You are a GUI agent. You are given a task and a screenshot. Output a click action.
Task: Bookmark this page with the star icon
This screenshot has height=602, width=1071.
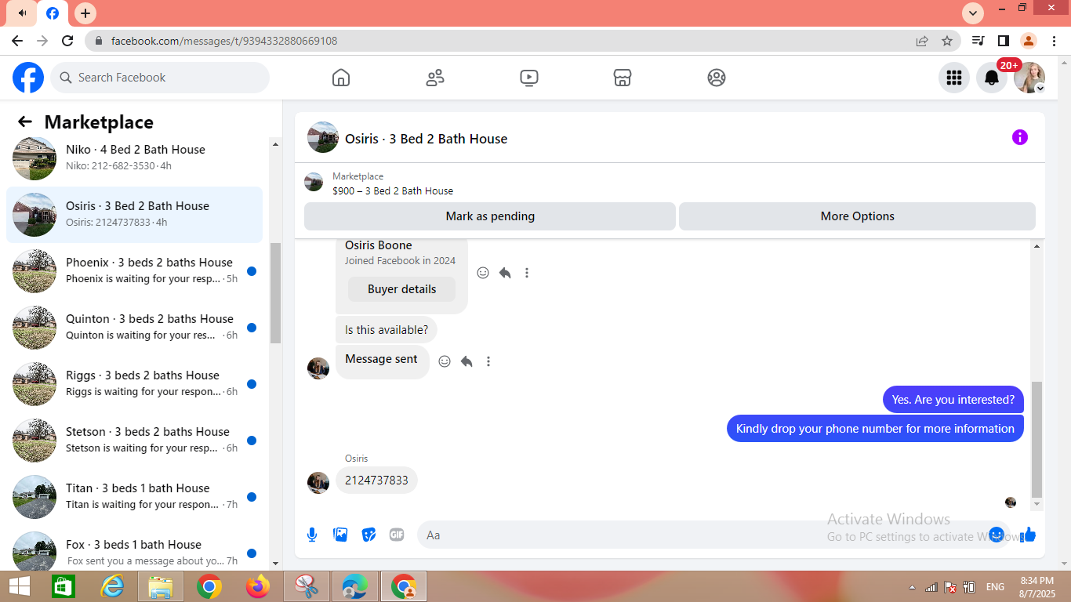[x=947, y=41]
